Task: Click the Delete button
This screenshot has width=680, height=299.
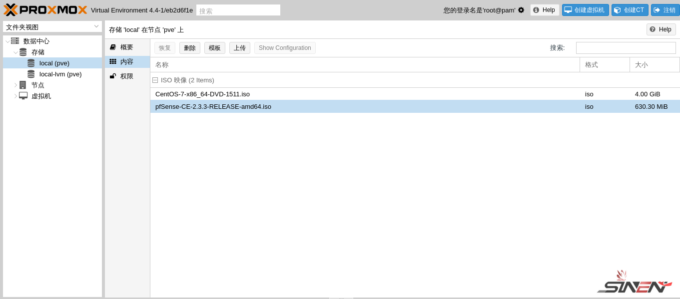Action: [190, 48]
